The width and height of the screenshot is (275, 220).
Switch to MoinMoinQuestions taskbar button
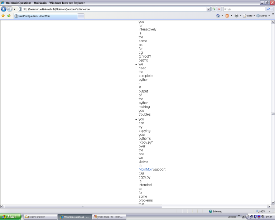75,217
